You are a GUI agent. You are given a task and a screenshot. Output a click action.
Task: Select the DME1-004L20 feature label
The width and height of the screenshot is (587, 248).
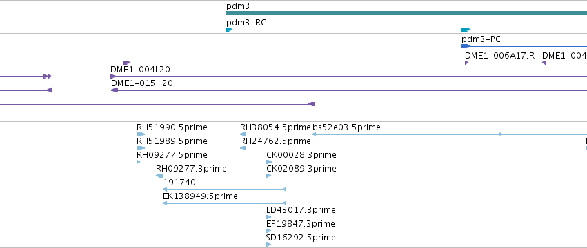point(140,70)
